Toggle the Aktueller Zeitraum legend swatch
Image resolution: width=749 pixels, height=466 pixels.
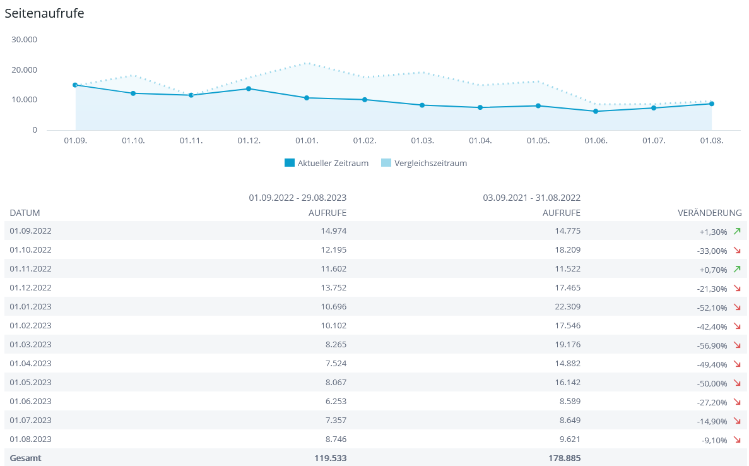pyautogui.click(x=290, y=163)
